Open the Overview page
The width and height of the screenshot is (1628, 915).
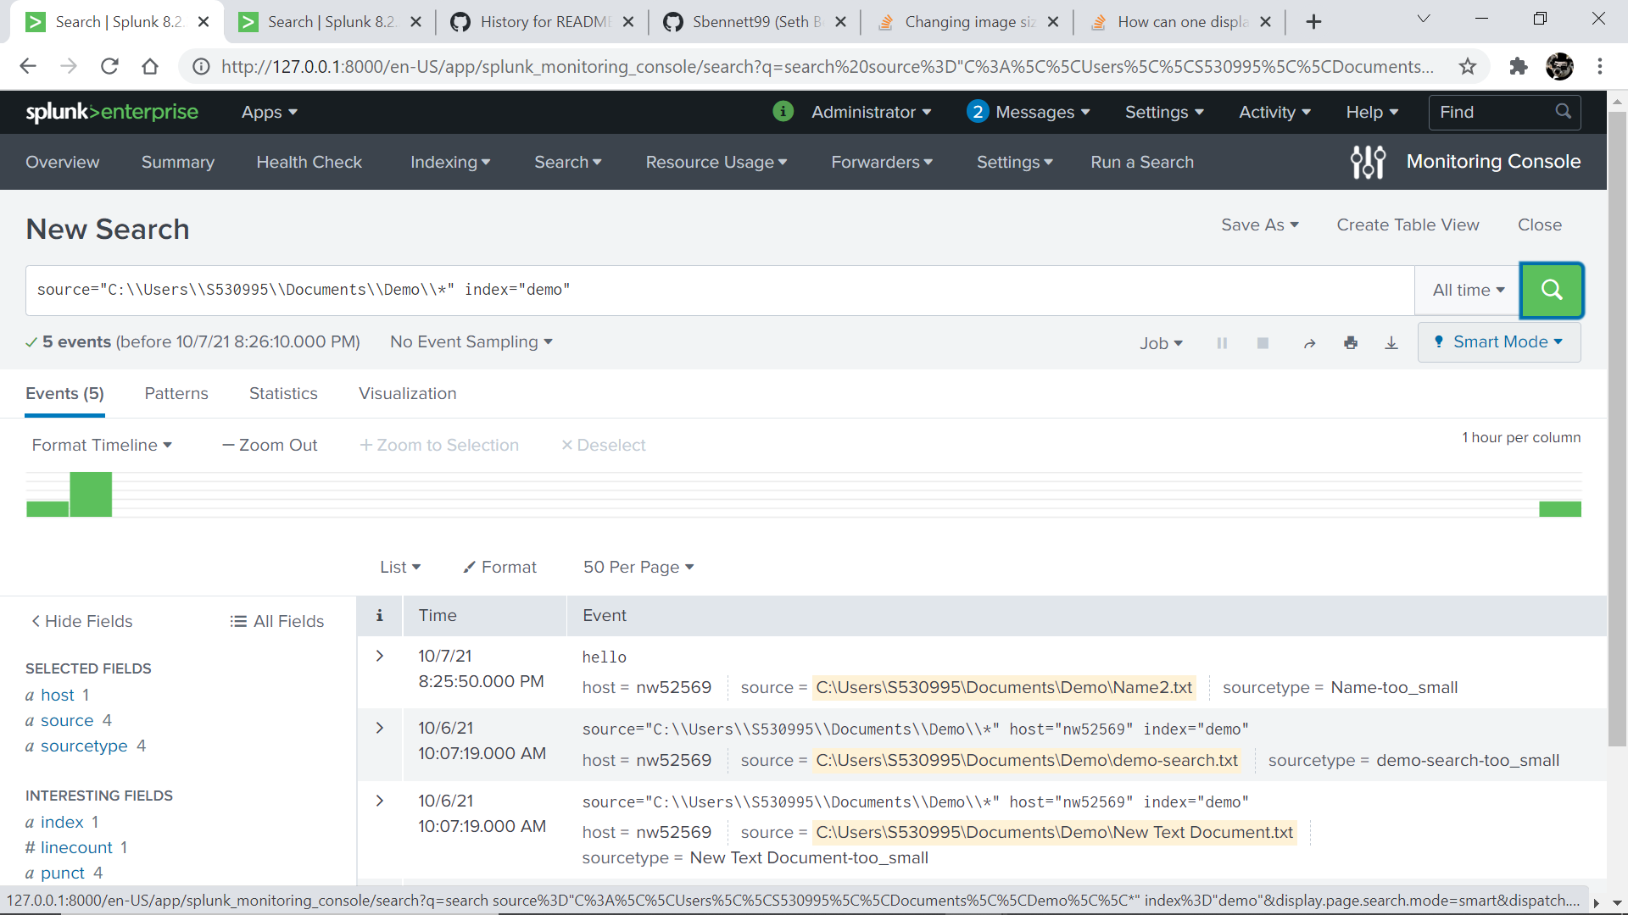click(x=62, y=162)
